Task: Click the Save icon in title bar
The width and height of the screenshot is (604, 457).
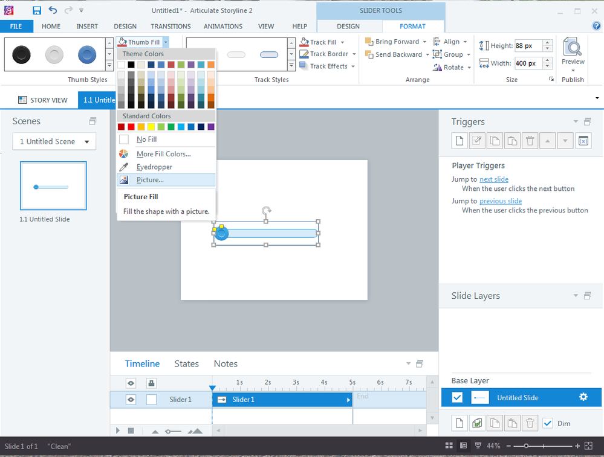Action: (x=37, y=10)
